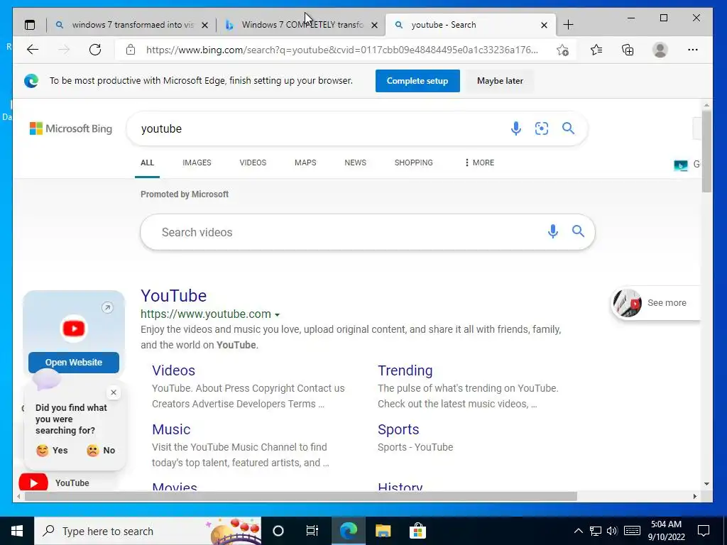
Task: View site information lock icon
Action: tap(131, 50)
